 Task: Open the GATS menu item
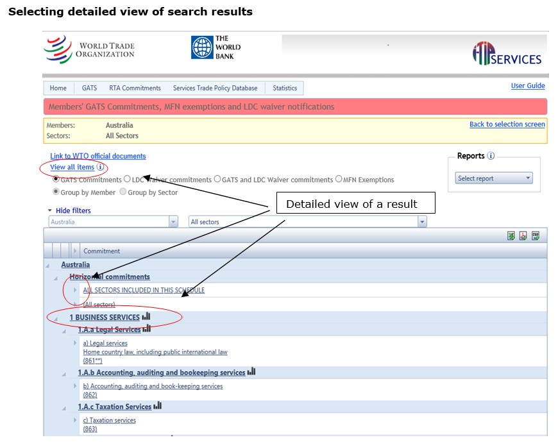coord(89,88)
